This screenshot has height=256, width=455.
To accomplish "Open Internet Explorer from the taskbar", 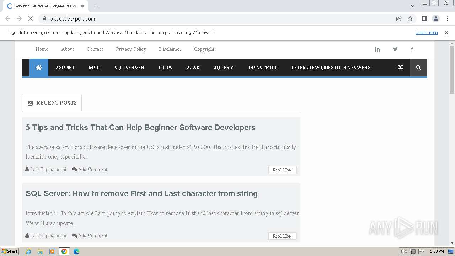I will [28, 251].
